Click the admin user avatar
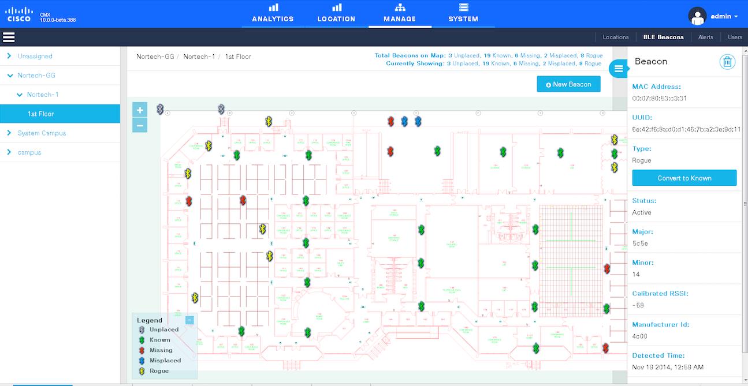The width and height of the screenshot is (748, 386). click(x=698, y=16)
